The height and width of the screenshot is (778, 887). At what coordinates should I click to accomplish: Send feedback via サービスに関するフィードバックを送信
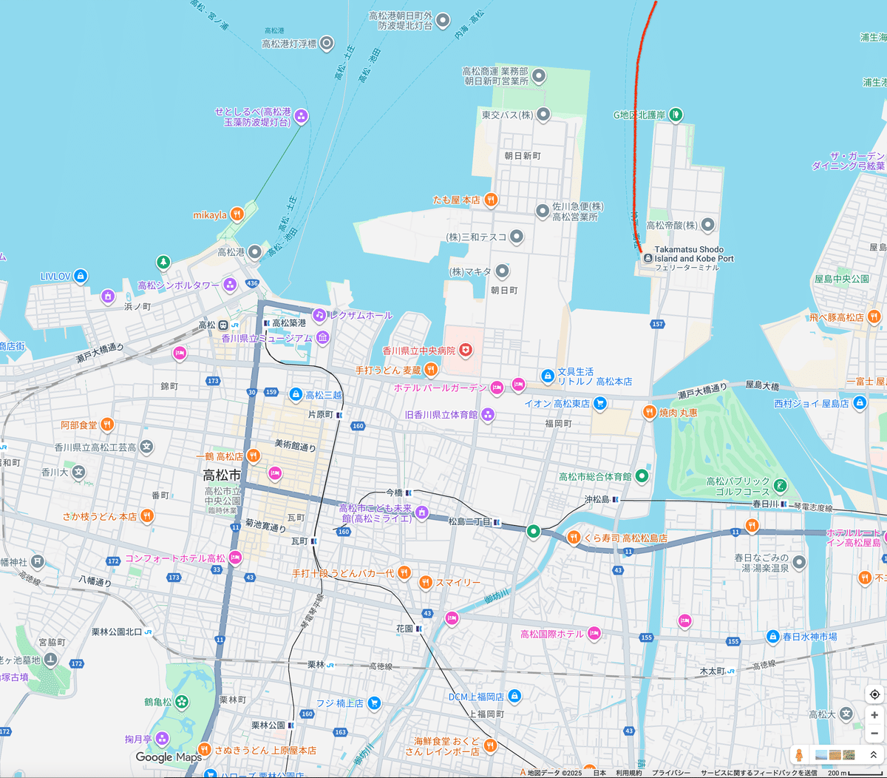759,773
